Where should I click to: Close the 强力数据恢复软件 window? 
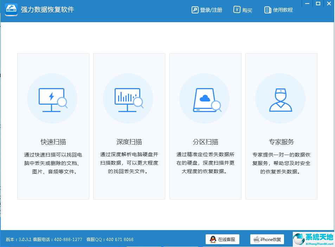coord(329,4)
